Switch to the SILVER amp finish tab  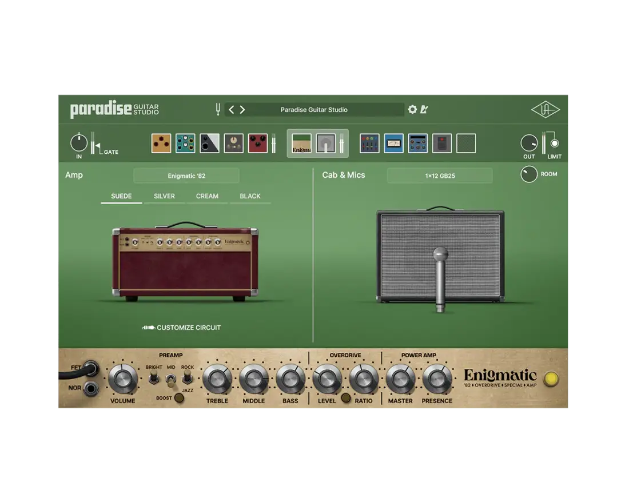[164, 196]
